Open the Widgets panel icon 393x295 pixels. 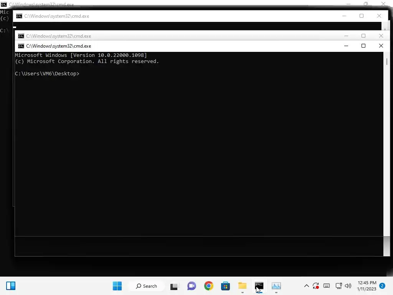click(11, 286)
